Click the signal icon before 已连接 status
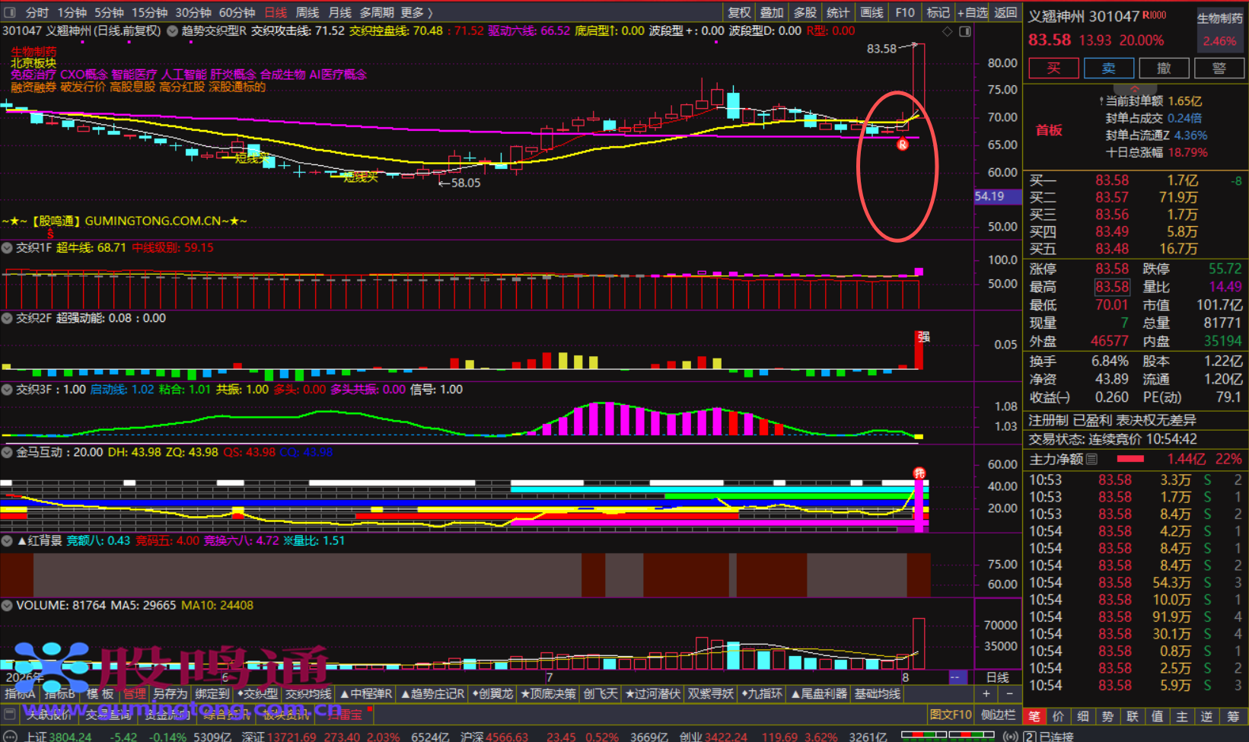 pyautogui.click(x=1011, y=736)
